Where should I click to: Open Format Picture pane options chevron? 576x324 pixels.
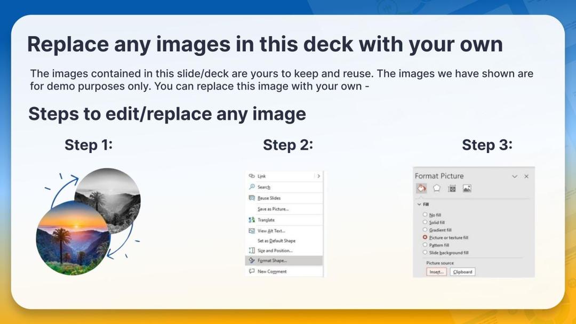point(515,176)
